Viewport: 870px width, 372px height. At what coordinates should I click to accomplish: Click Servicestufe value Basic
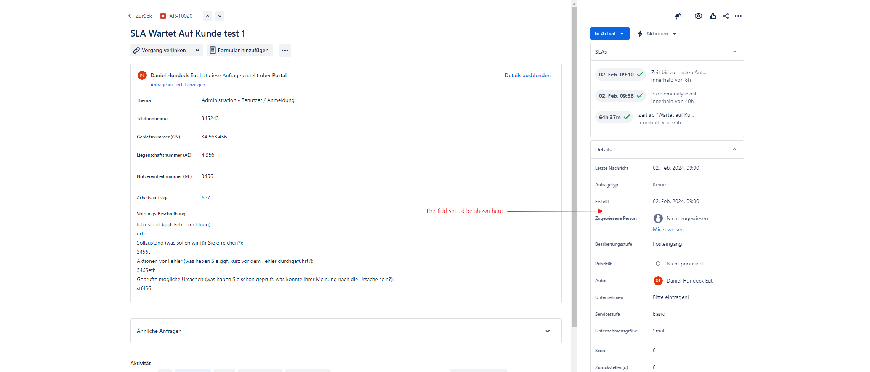click(x=659, y=314)
